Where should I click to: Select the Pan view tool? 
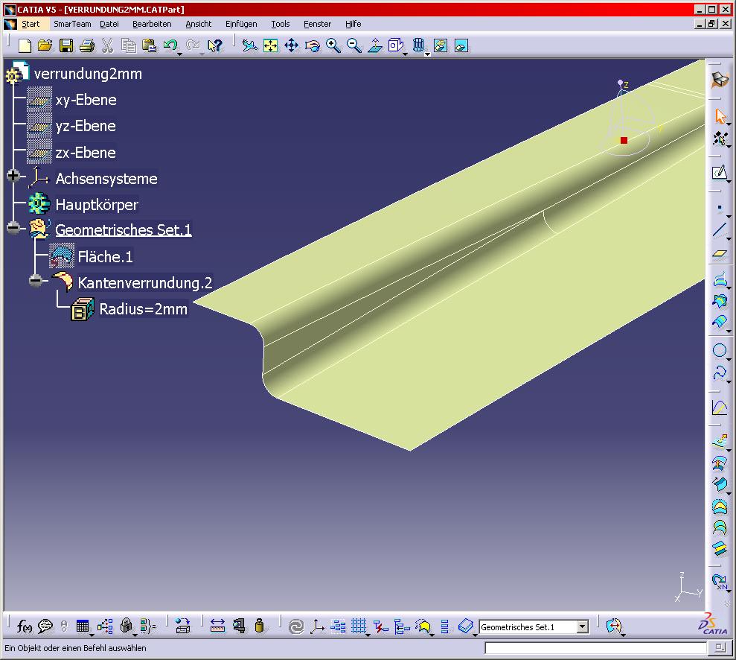(292, 45)
